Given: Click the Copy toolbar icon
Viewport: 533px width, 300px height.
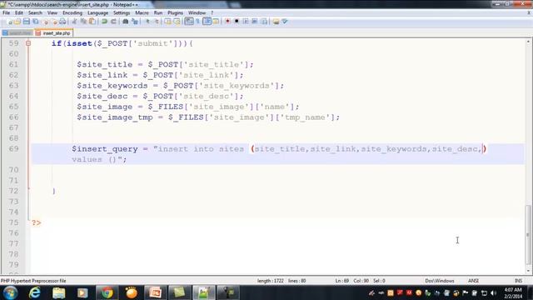Looking at the screenshot, I should pyautogui.click(x=83, y=22).
